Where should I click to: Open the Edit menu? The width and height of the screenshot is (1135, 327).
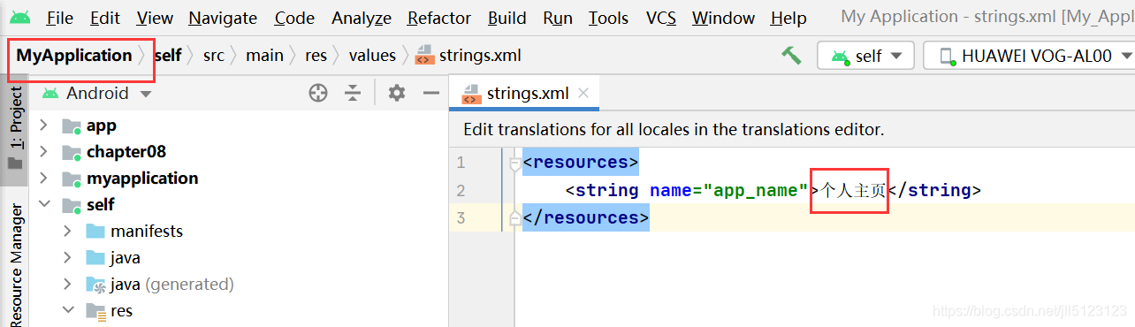point(105,18)
